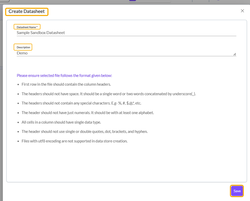Screen dimensions: 250x201
Task: Click the blank header area right of the title
Action: click(142, 12)
